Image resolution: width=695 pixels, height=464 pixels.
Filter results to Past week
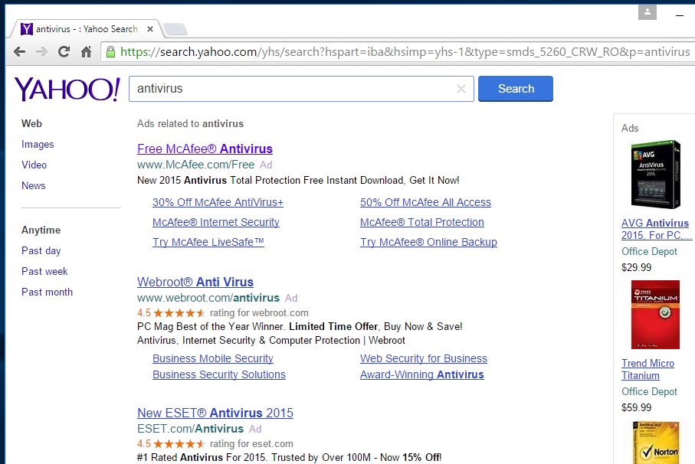click(x=44, y=271)
